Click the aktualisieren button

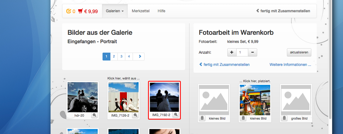pos(299,53)
